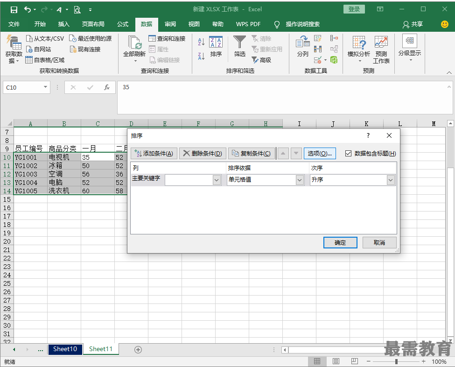
Task: Expand the primary key column dropdown
Action: 217,180
